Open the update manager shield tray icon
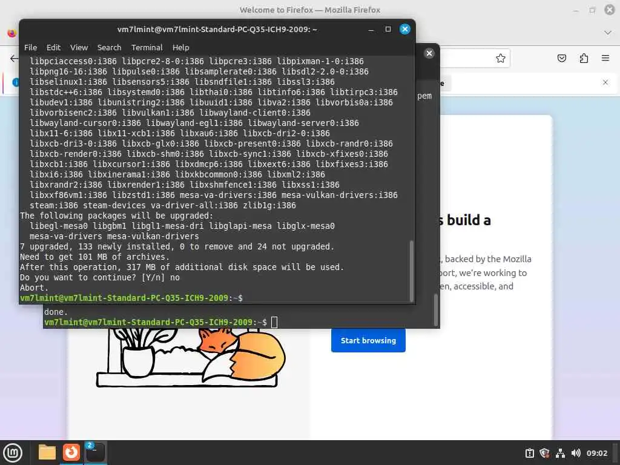The width and height of the screenshot is (620, 465). tap(544, 453)
